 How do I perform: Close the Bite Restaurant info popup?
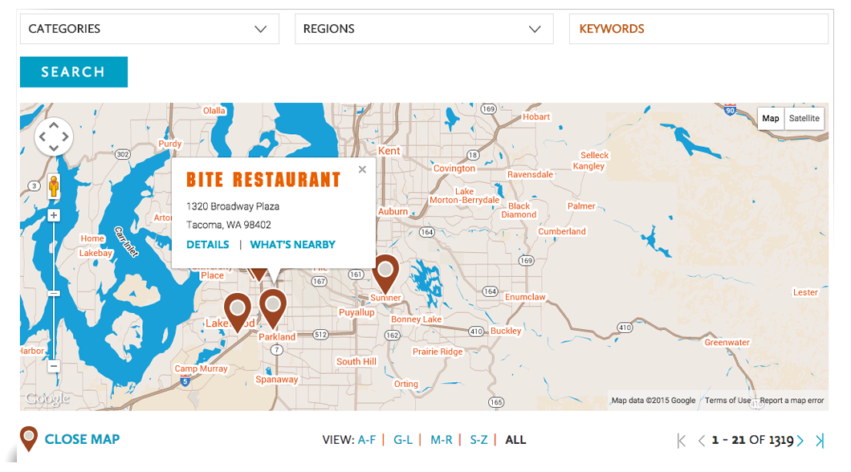pyautogui.click(x=362, y=169)
